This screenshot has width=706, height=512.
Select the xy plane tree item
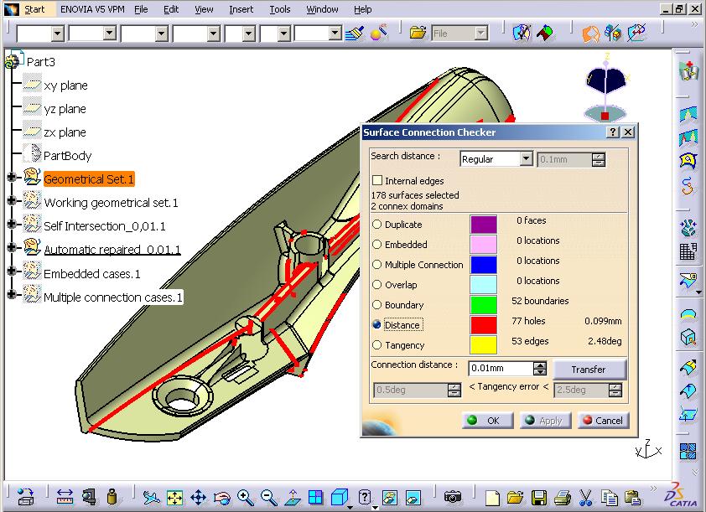click(x=65, y=85)
